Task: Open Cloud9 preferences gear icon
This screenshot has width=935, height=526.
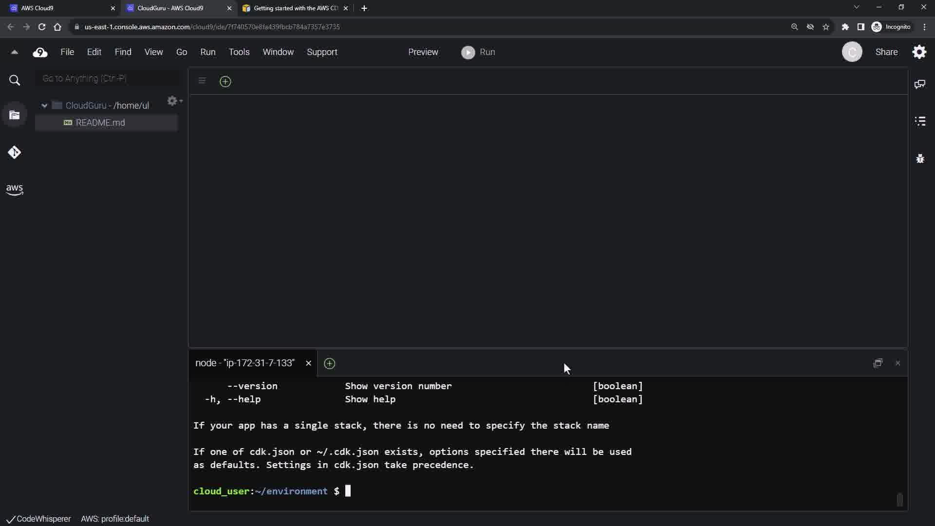Action: [919, 52]
